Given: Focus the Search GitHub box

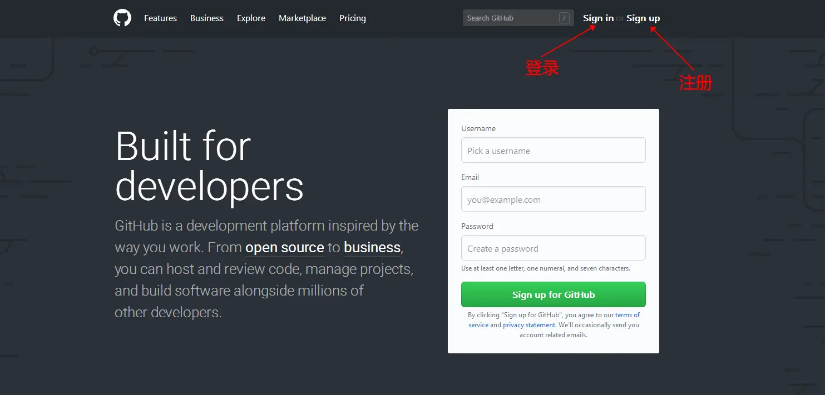Looking at the screenshot, I should coord(518,18).
